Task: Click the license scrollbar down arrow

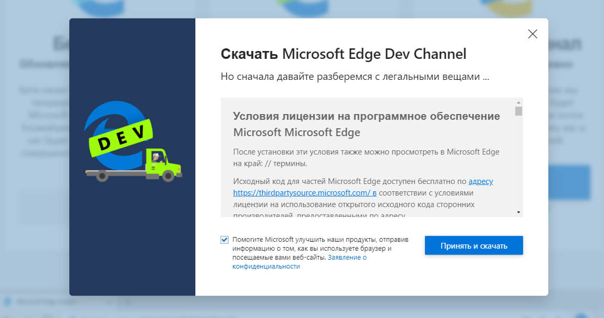Action: click(518, 212)
